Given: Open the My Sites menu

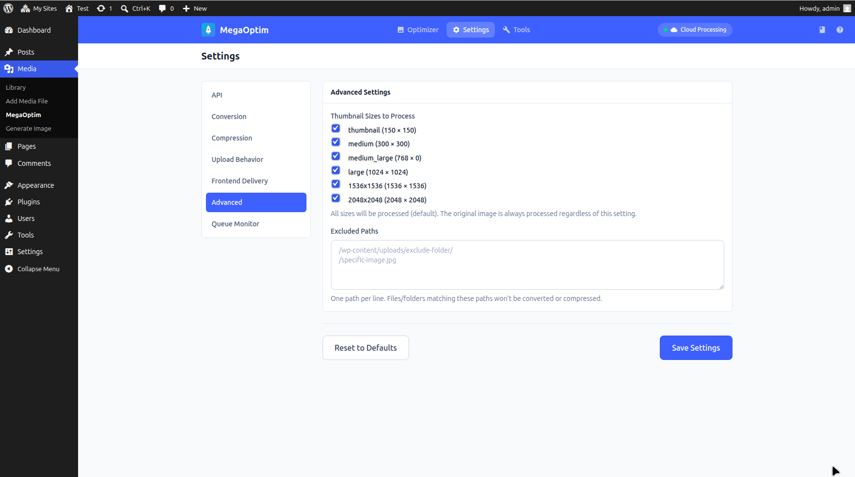Looking at the screenshot, I should [x=39, y=8].
